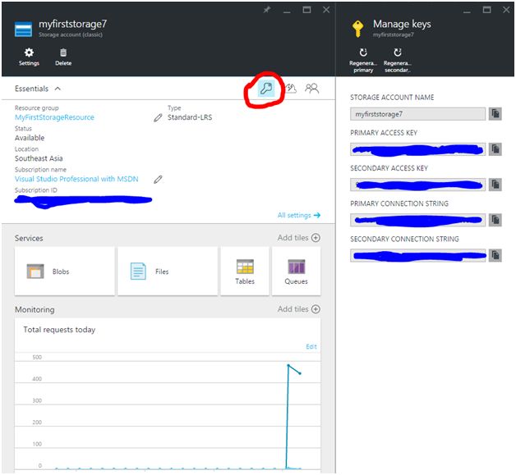Select the storage account name field
Screen dimensions: 516x475
point(417,114)
